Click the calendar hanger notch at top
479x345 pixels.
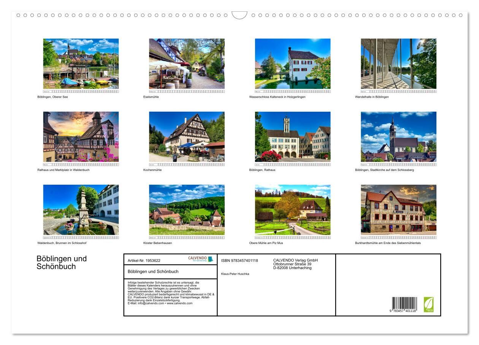[239, 15]
